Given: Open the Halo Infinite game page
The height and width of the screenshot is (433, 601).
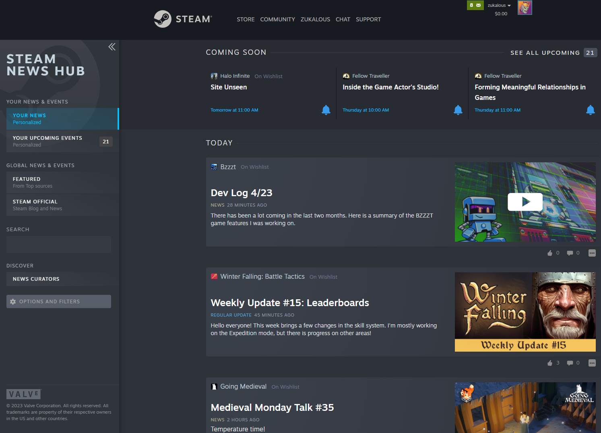Looking at the screenshot, I should point(235,76).
